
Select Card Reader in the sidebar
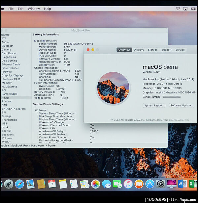(9, 53)
